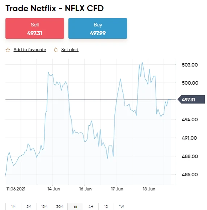Screen dimensions: 207x210
Task: Click the bell alert icon
Action: (56, 50)
